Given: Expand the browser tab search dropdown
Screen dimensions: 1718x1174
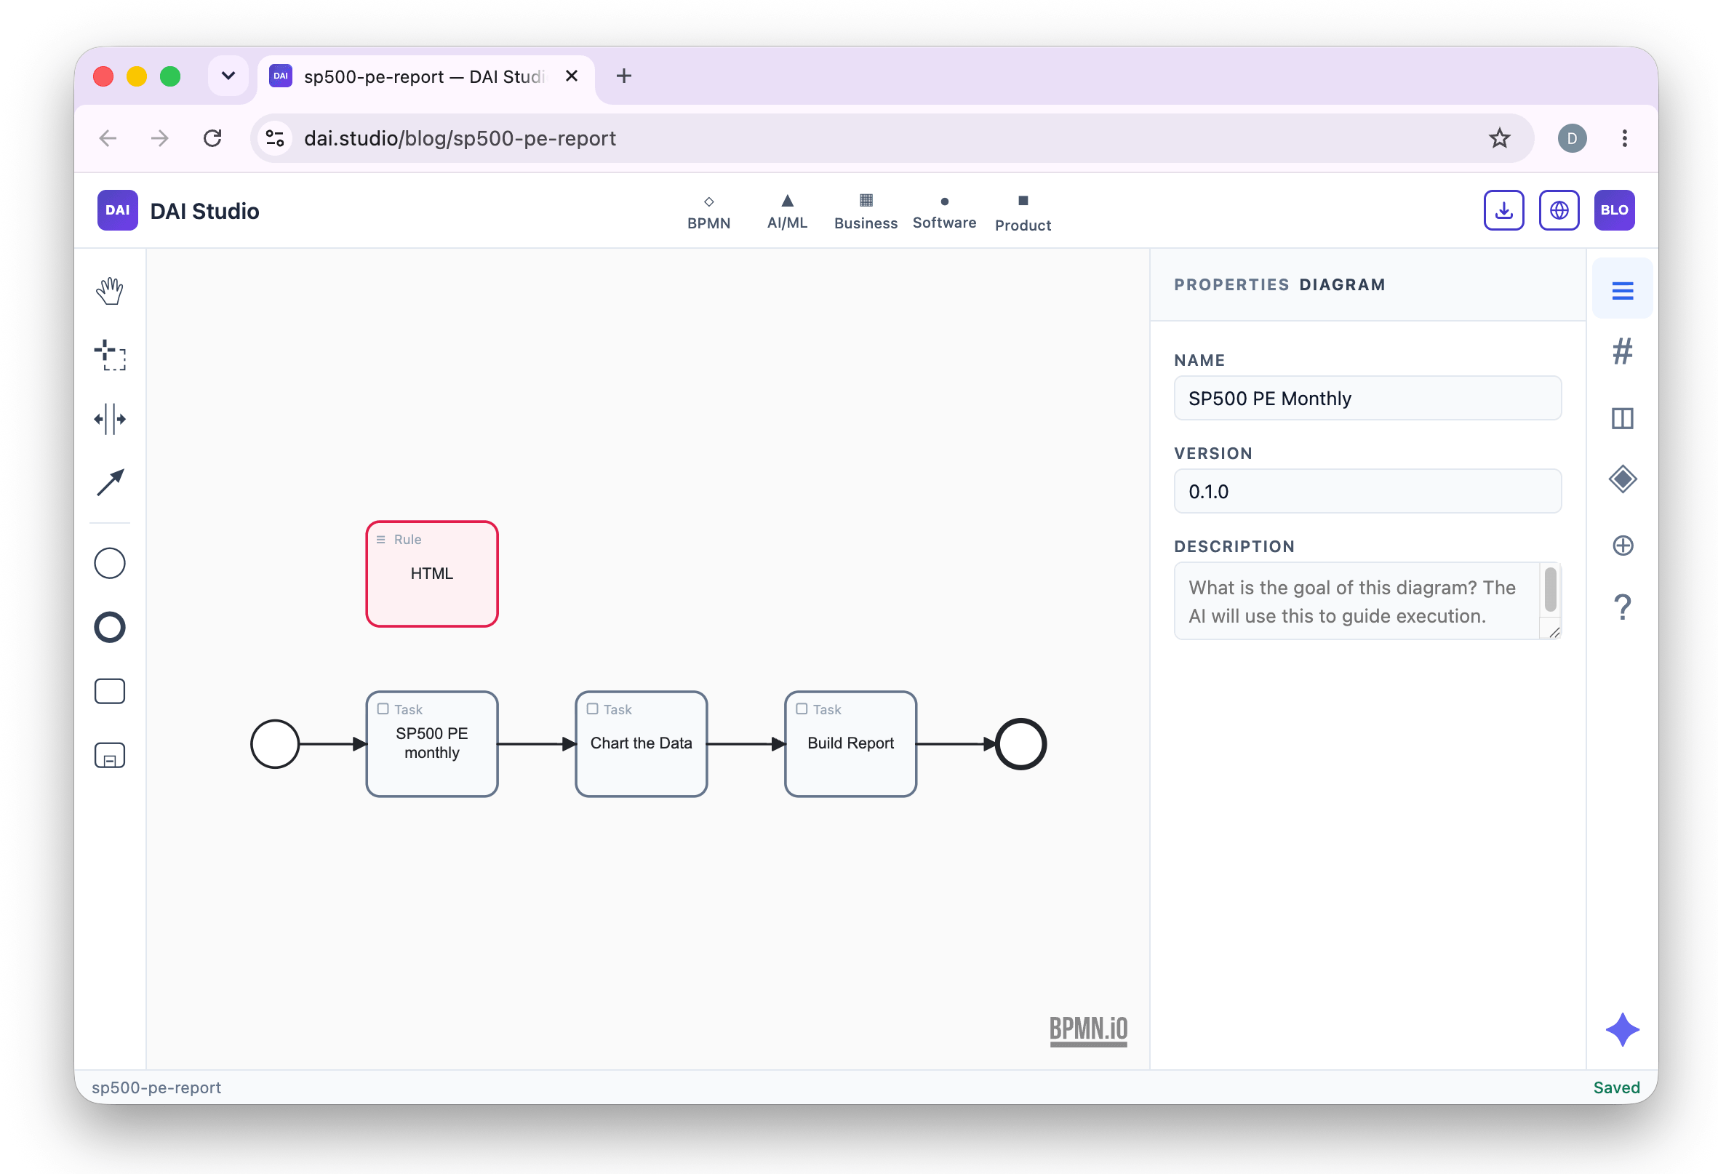Looking at the screenshot, I should (228, 76).
